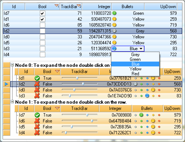
Task: Check the Bool checkbox in selected Id2 row
Action: point(42,31)
